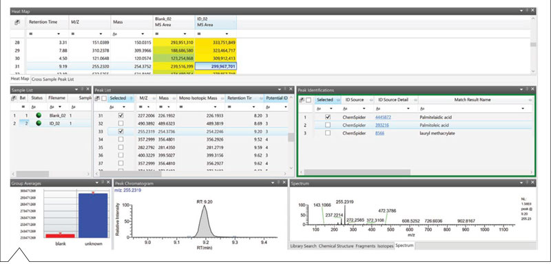Screen dimensions: 551x264
Task: Open the Retention Time filter dropdown in Heat Map
Action: point(59,34)
